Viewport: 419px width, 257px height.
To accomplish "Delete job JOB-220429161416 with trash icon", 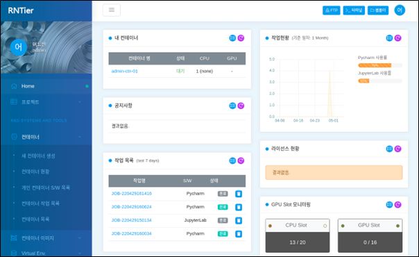I will [x=239, y=194].
